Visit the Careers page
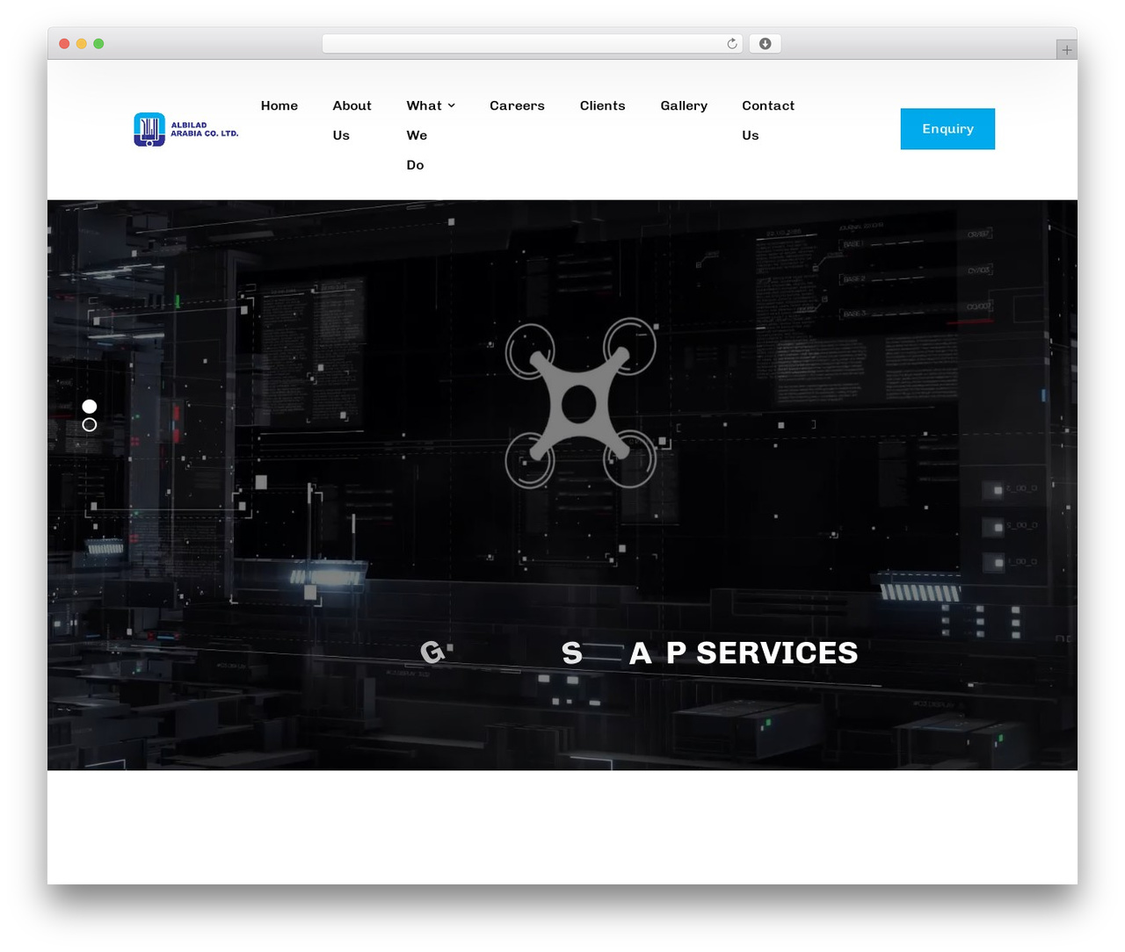Viewport: 1125px width, 952px height. click(517, 105)
